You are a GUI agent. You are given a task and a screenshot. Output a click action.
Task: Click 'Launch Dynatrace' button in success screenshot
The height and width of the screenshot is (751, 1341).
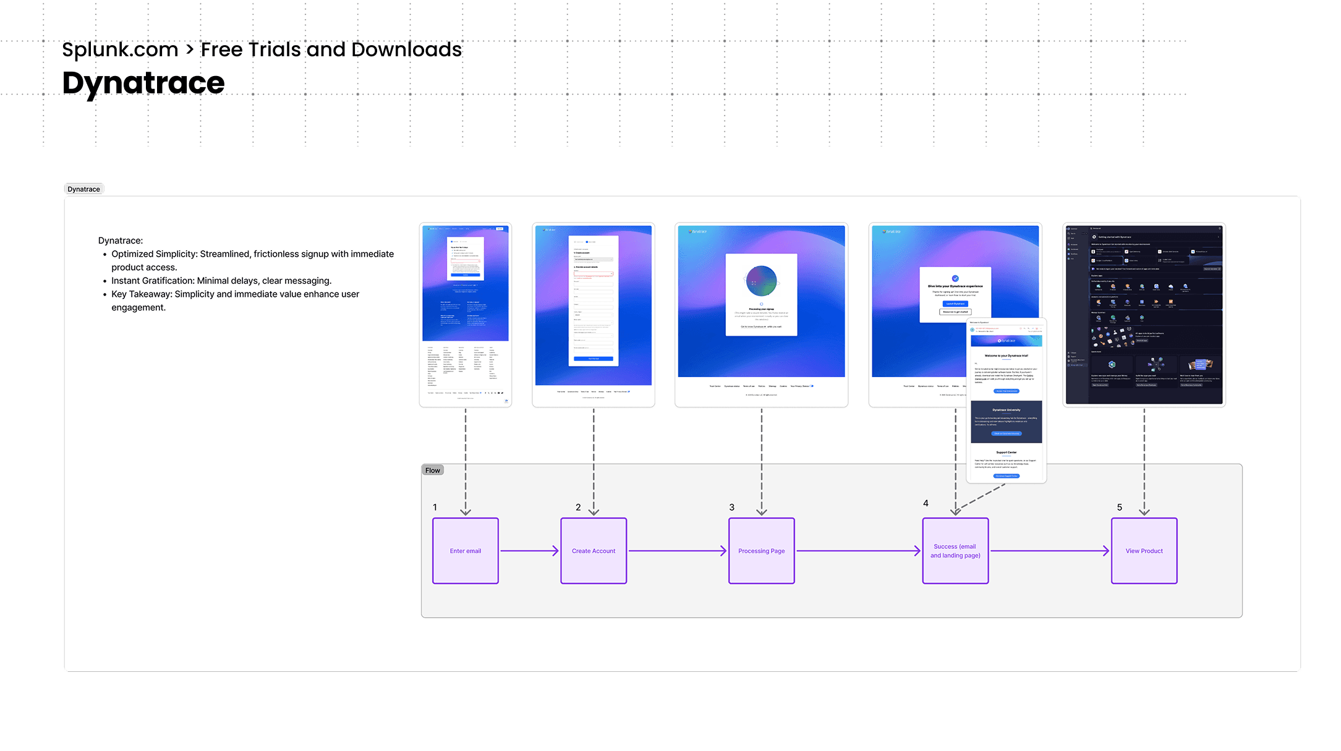pyautogui.click(x=955, y=303)
